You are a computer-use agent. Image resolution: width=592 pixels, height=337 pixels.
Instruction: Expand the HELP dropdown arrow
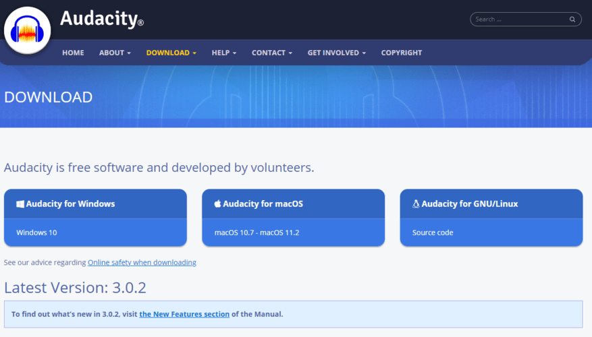234,53
